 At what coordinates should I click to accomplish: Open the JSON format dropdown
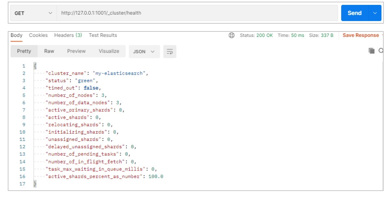point(144,51)
